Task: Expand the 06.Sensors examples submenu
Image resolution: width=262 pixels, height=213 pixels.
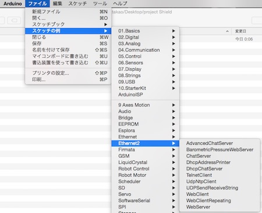Action: point(146,62)
